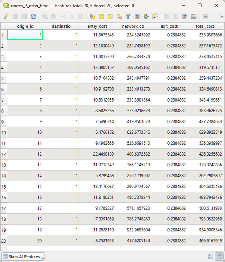Click the Deselect All features icon

(119, 17)
